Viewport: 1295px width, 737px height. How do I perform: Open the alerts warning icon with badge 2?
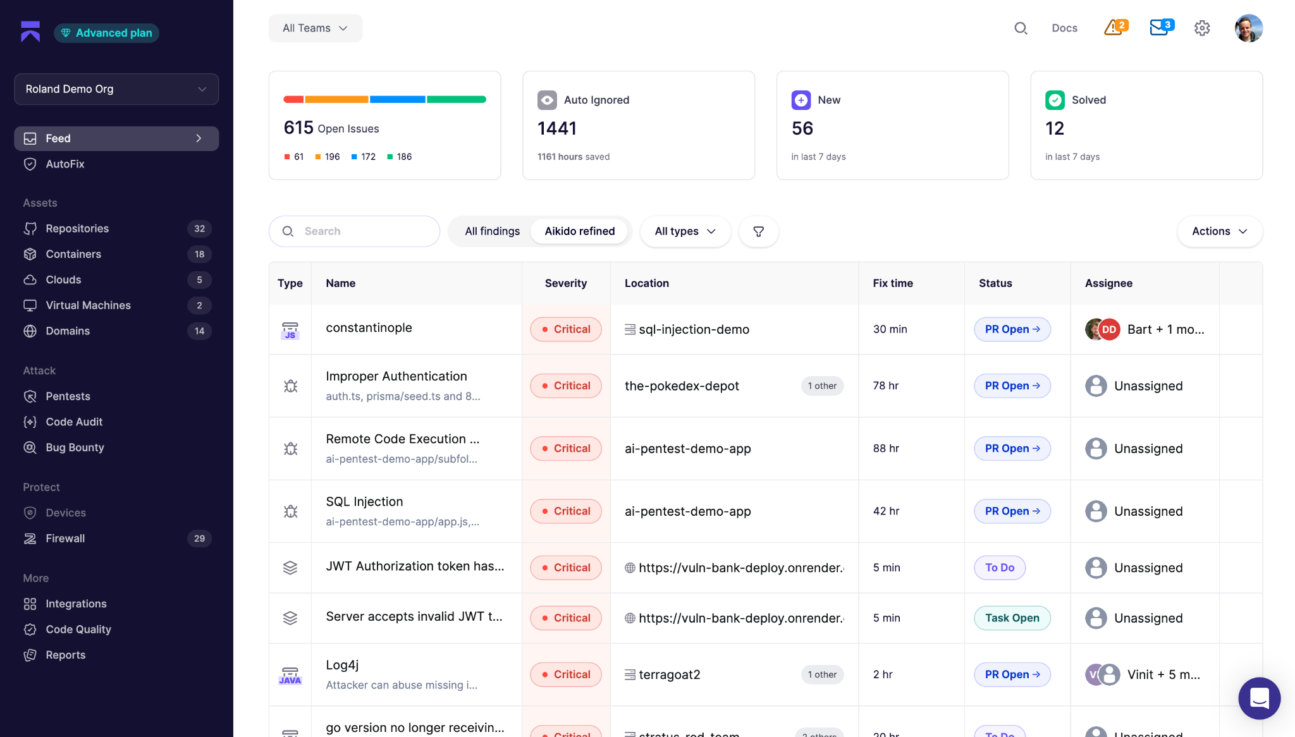click(1115, 27)
